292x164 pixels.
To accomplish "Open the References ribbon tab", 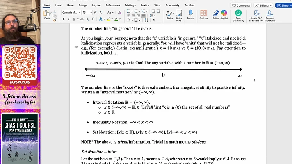I will (113, 5).
